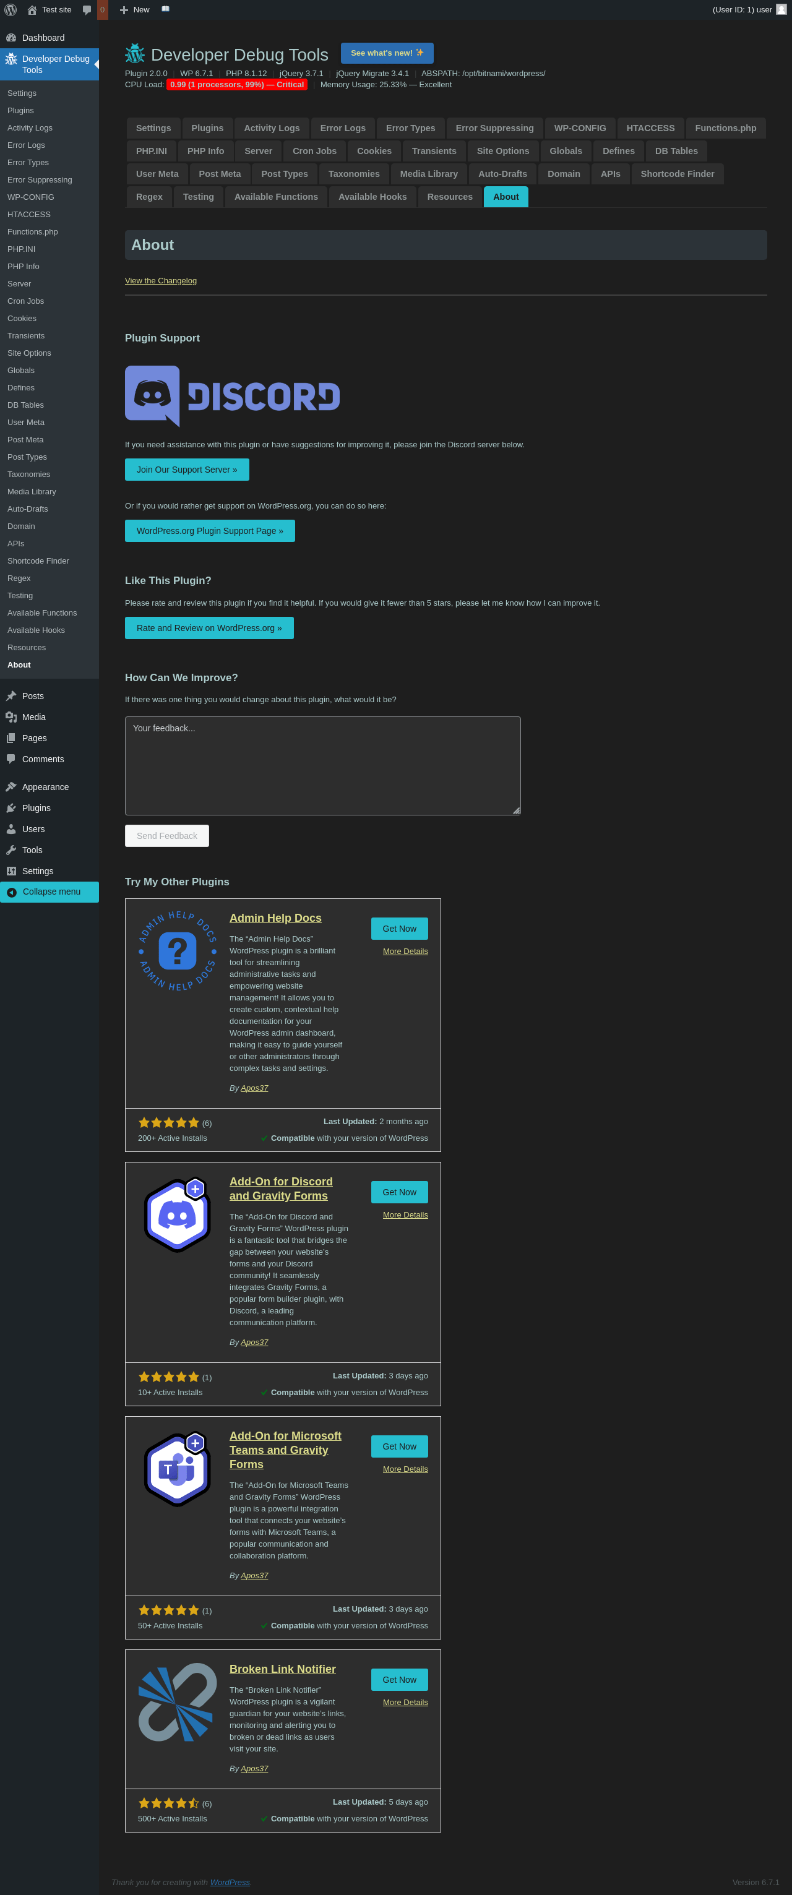Click Get Now for Admin Help Docs

[x=400, y=929]
